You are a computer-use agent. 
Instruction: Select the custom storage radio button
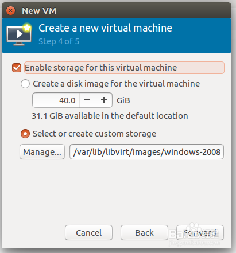point(25,134)
